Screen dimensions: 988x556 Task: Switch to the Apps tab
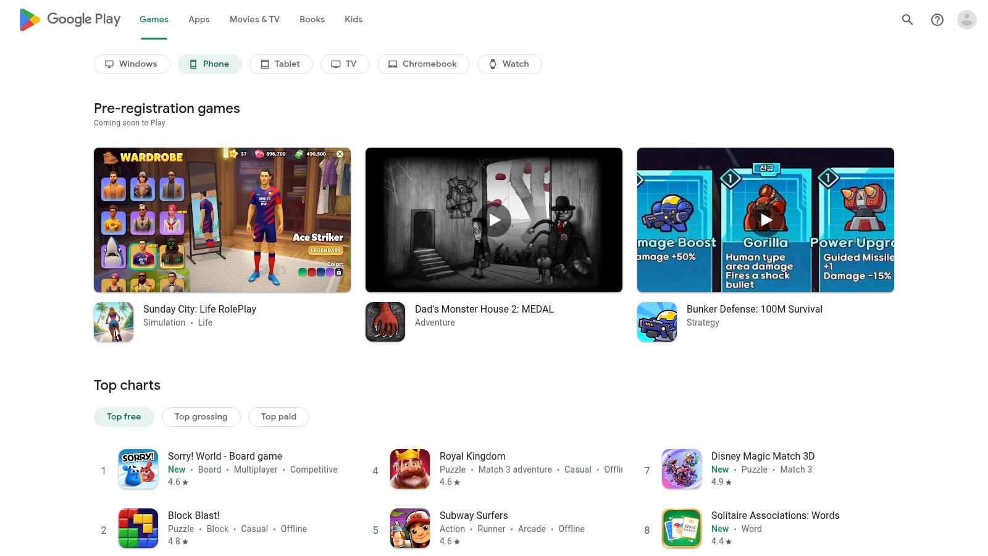198,19
